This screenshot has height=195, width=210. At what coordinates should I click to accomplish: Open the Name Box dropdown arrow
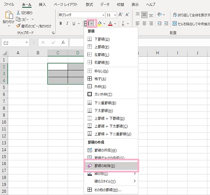point(27,43)
